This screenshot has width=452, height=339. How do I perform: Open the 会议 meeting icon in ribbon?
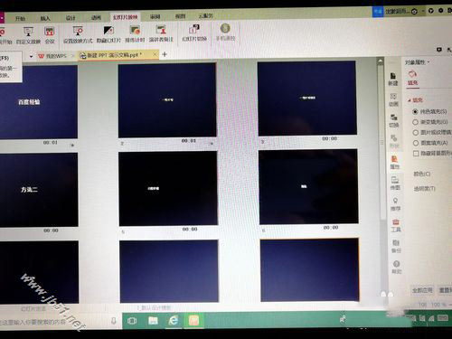tap(50, 32)
